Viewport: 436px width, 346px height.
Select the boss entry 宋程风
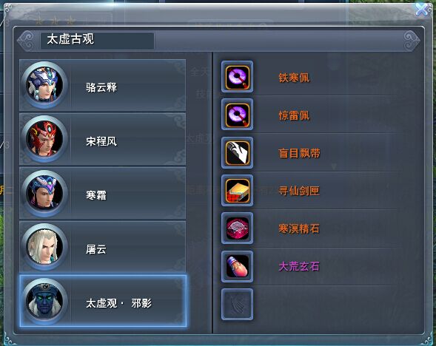[x=103, y=139]
